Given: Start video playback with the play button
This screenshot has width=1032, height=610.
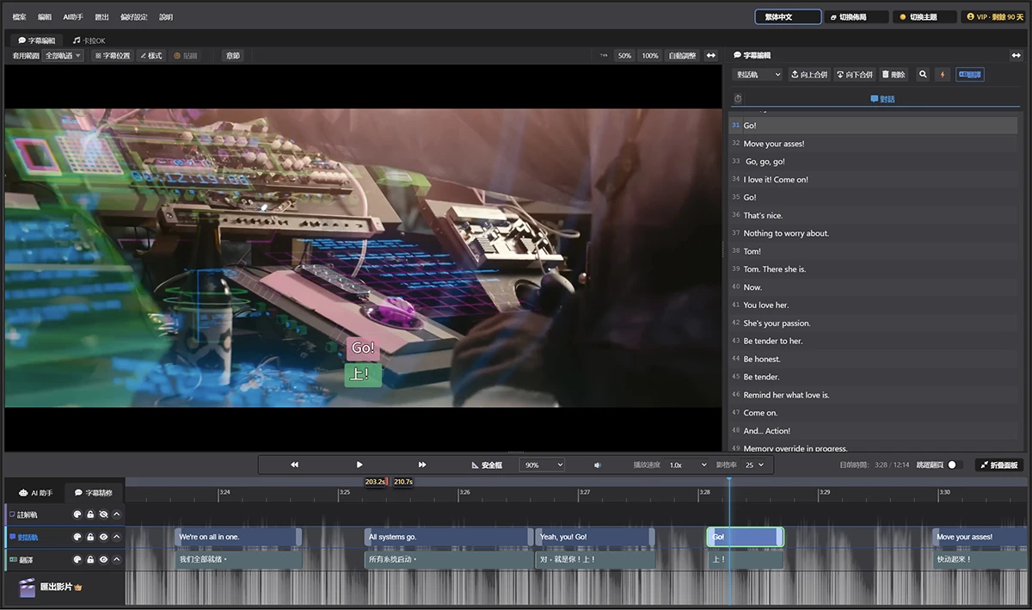Looking at the screenshot, I should (x=359, y=465).
